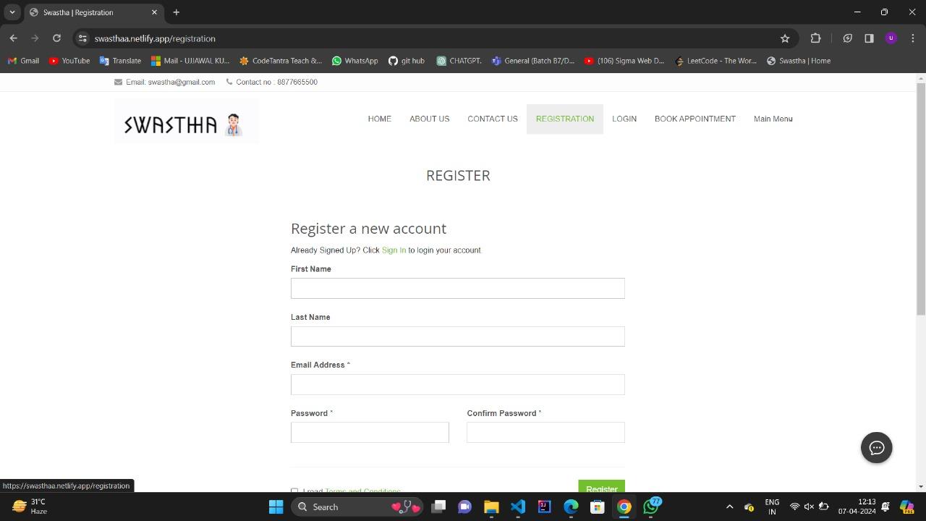Viewport: 926px width, 521px height.
Task: Open the Chrome extensions puzzle icon
Action: 815,38
